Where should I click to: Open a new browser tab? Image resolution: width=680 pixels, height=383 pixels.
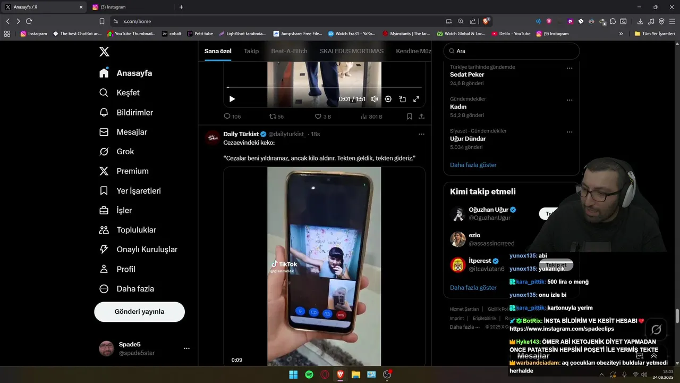pyautogui.click(x=181, y=7)
